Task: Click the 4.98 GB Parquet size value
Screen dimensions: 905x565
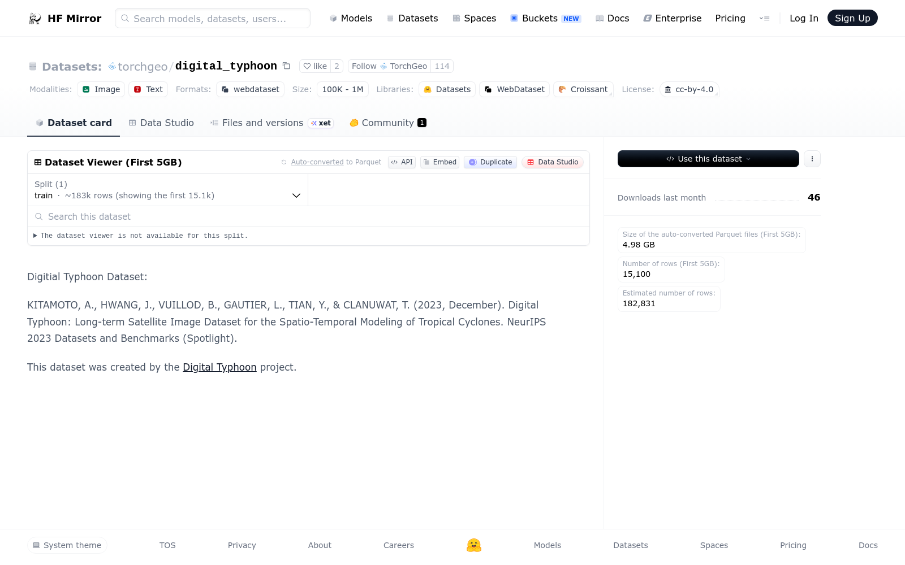Action: pyautogui.click(x=639, y=245)
